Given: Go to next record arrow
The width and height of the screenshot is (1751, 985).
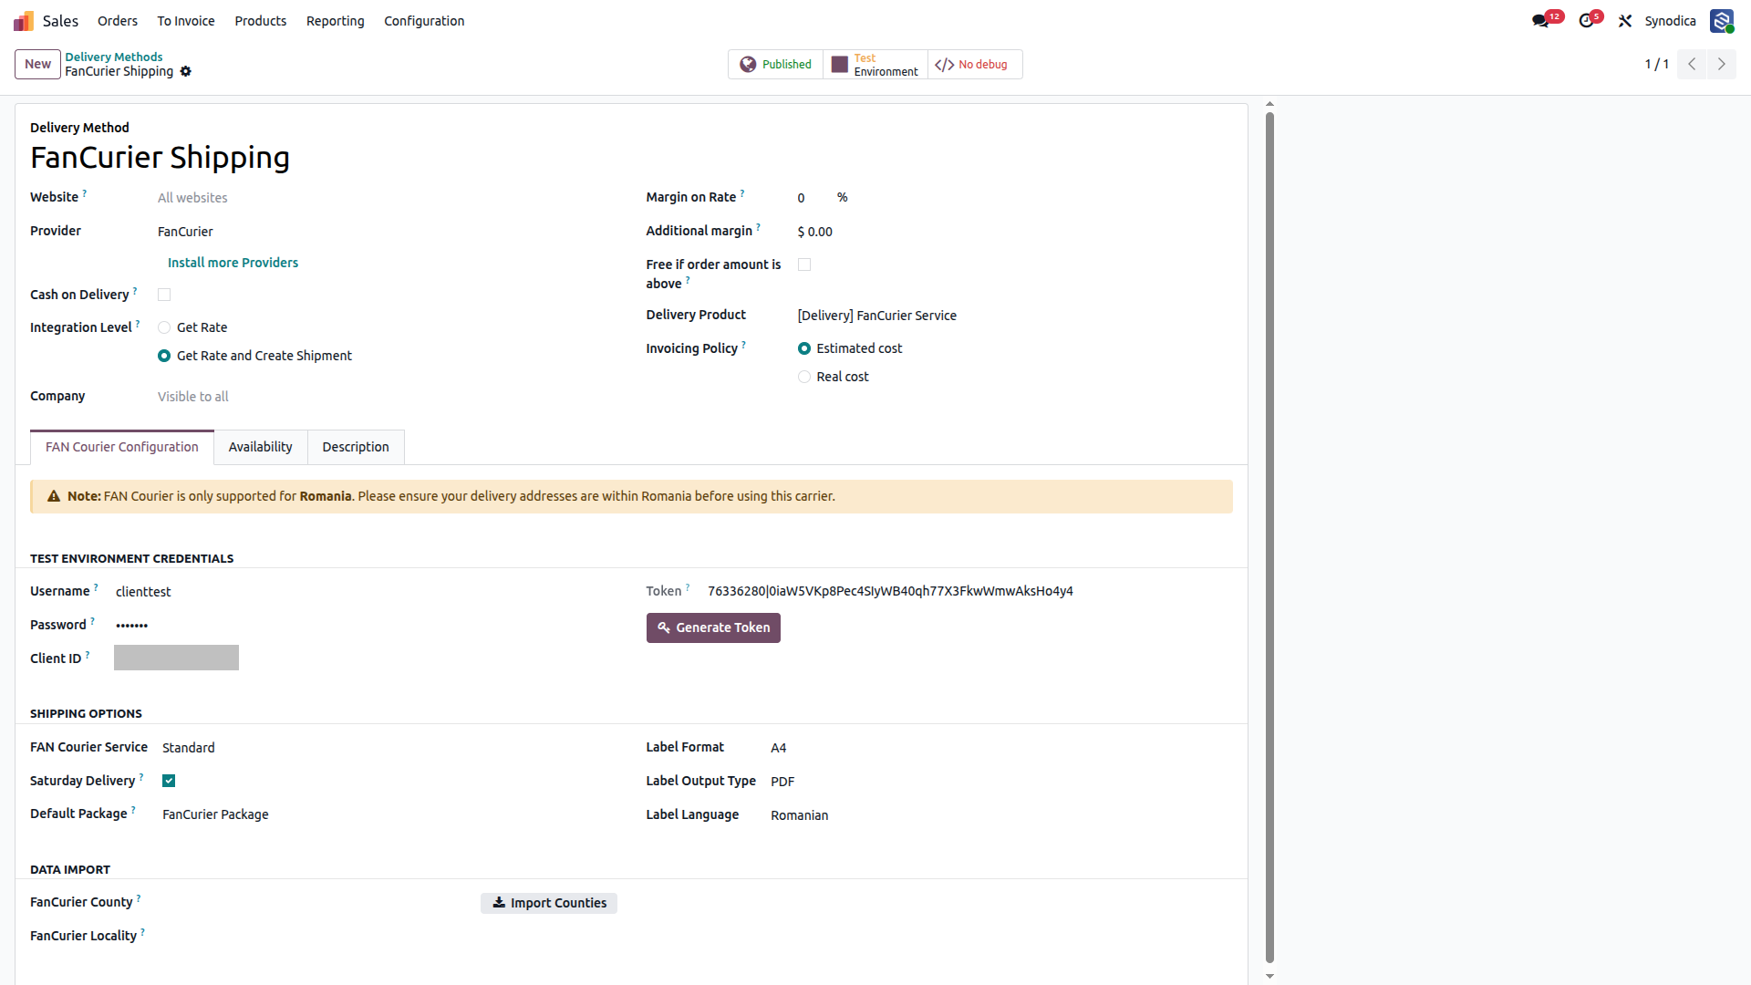Looking at the screenshot, I should 1722,64.
